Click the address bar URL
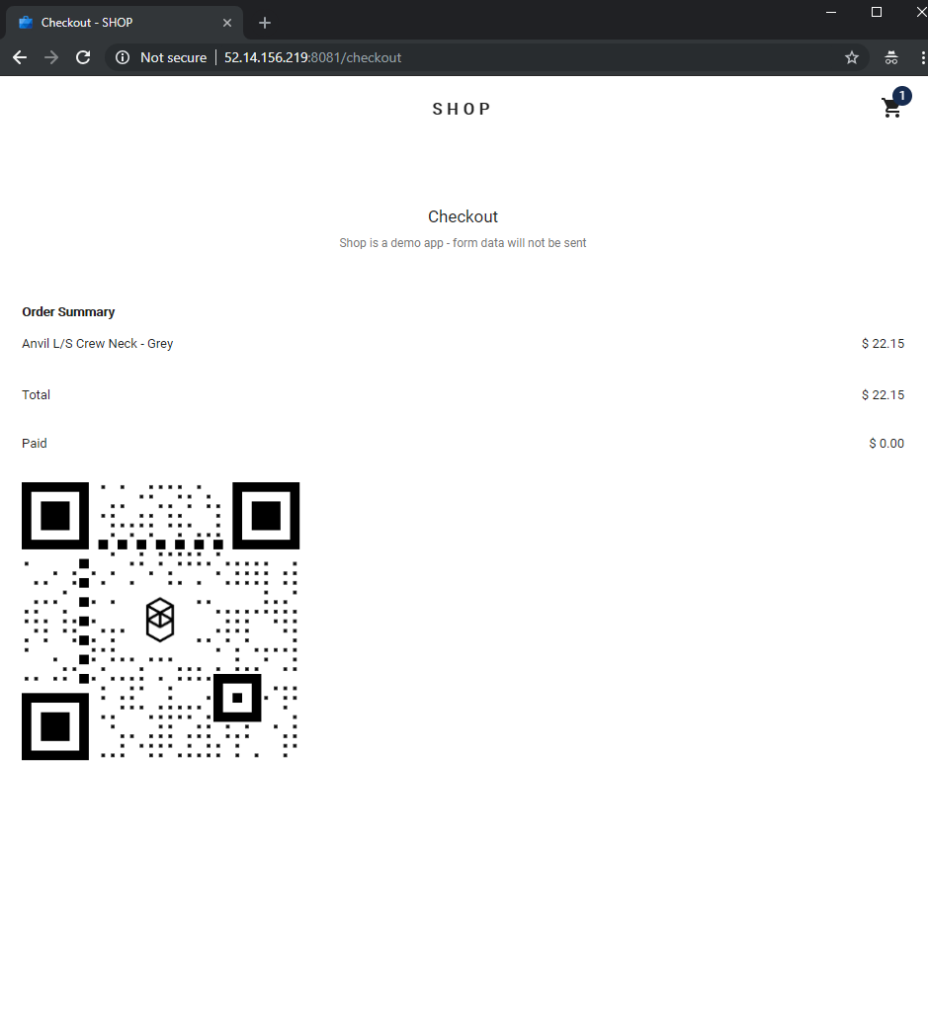 pos(313,57)
